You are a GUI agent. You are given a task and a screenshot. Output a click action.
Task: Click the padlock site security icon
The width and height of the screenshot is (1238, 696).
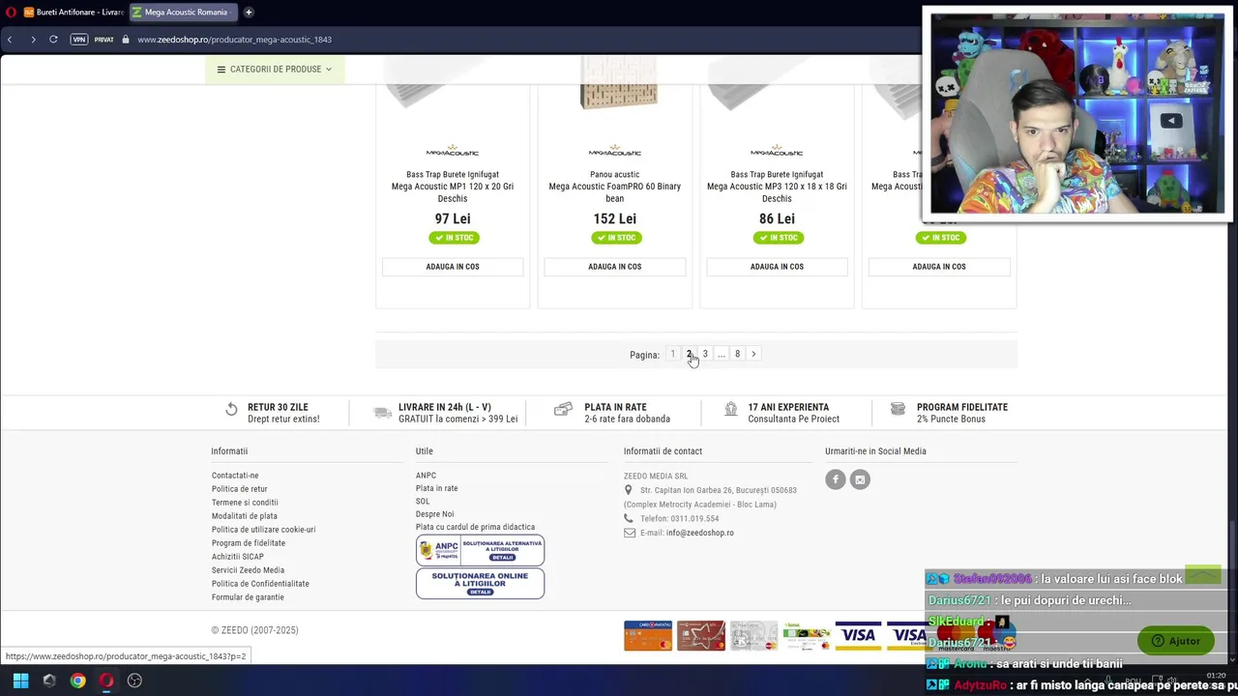pyautogui.click(x=126, y=40)
